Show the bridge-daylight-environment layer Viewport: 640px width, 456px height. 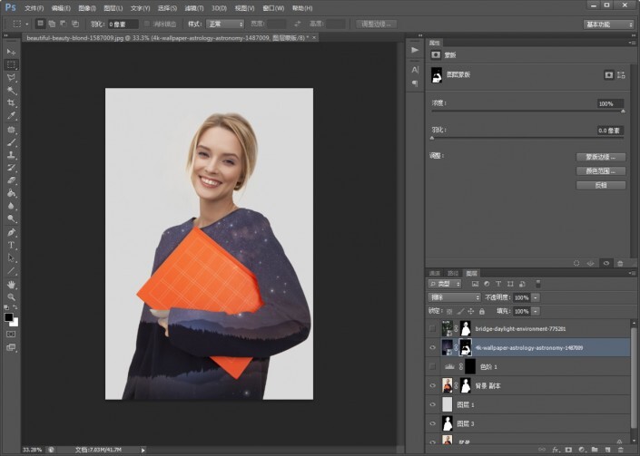tap(432, 328)
